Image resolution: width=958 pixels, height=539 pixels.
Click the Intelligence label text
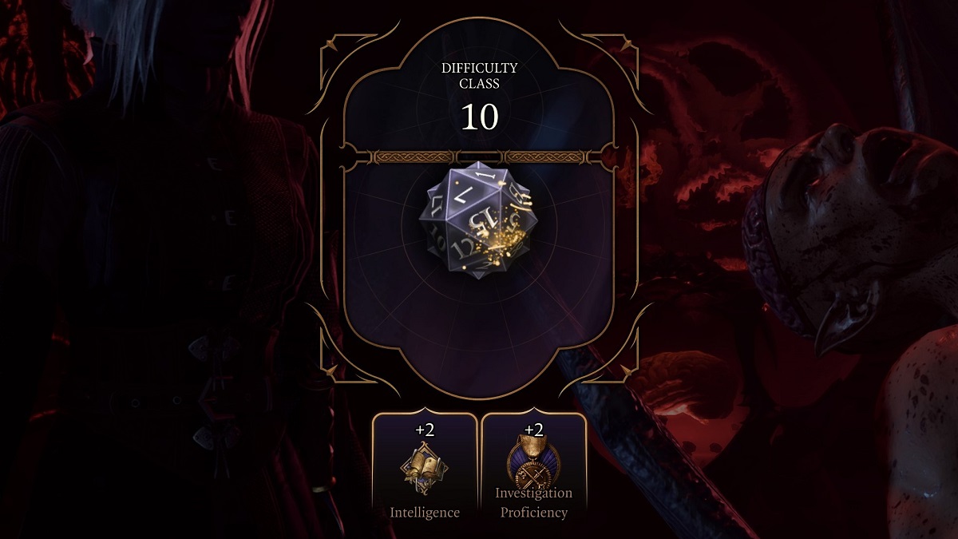click(425, 513)
